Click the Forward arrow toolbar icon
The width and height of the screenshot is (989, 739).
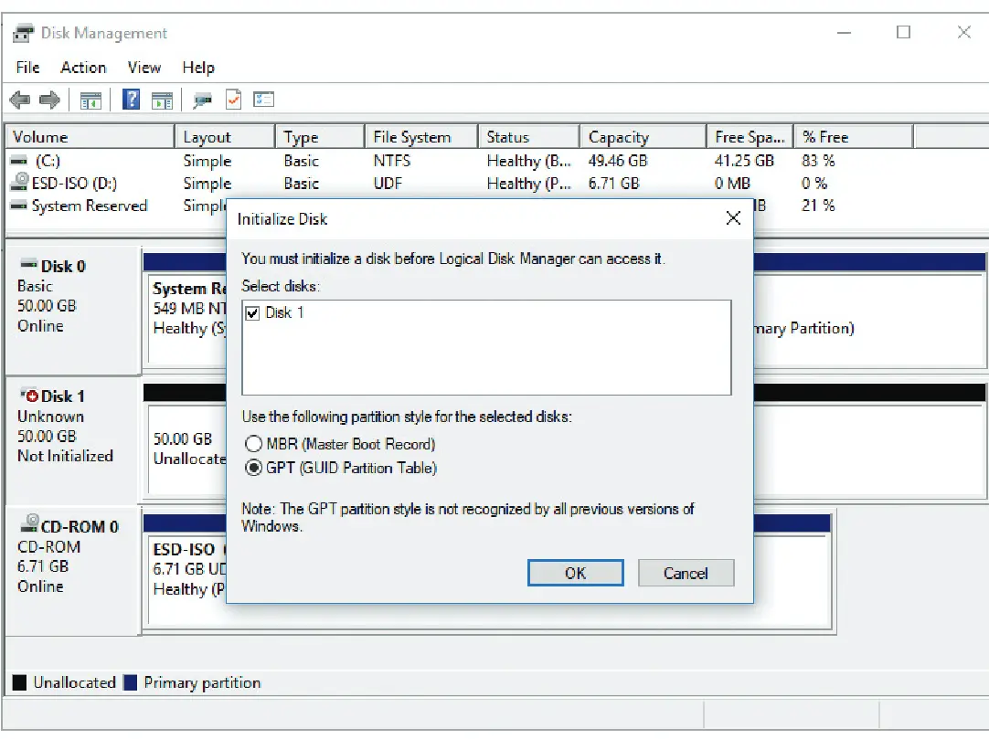click(x=49, y=100)
